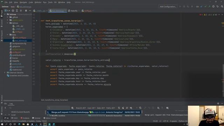The height and width of the screenshot is (126, 224).
Task: Select HEAD (Current Branch) in Git branches
Action: click(x=20, y=112)
